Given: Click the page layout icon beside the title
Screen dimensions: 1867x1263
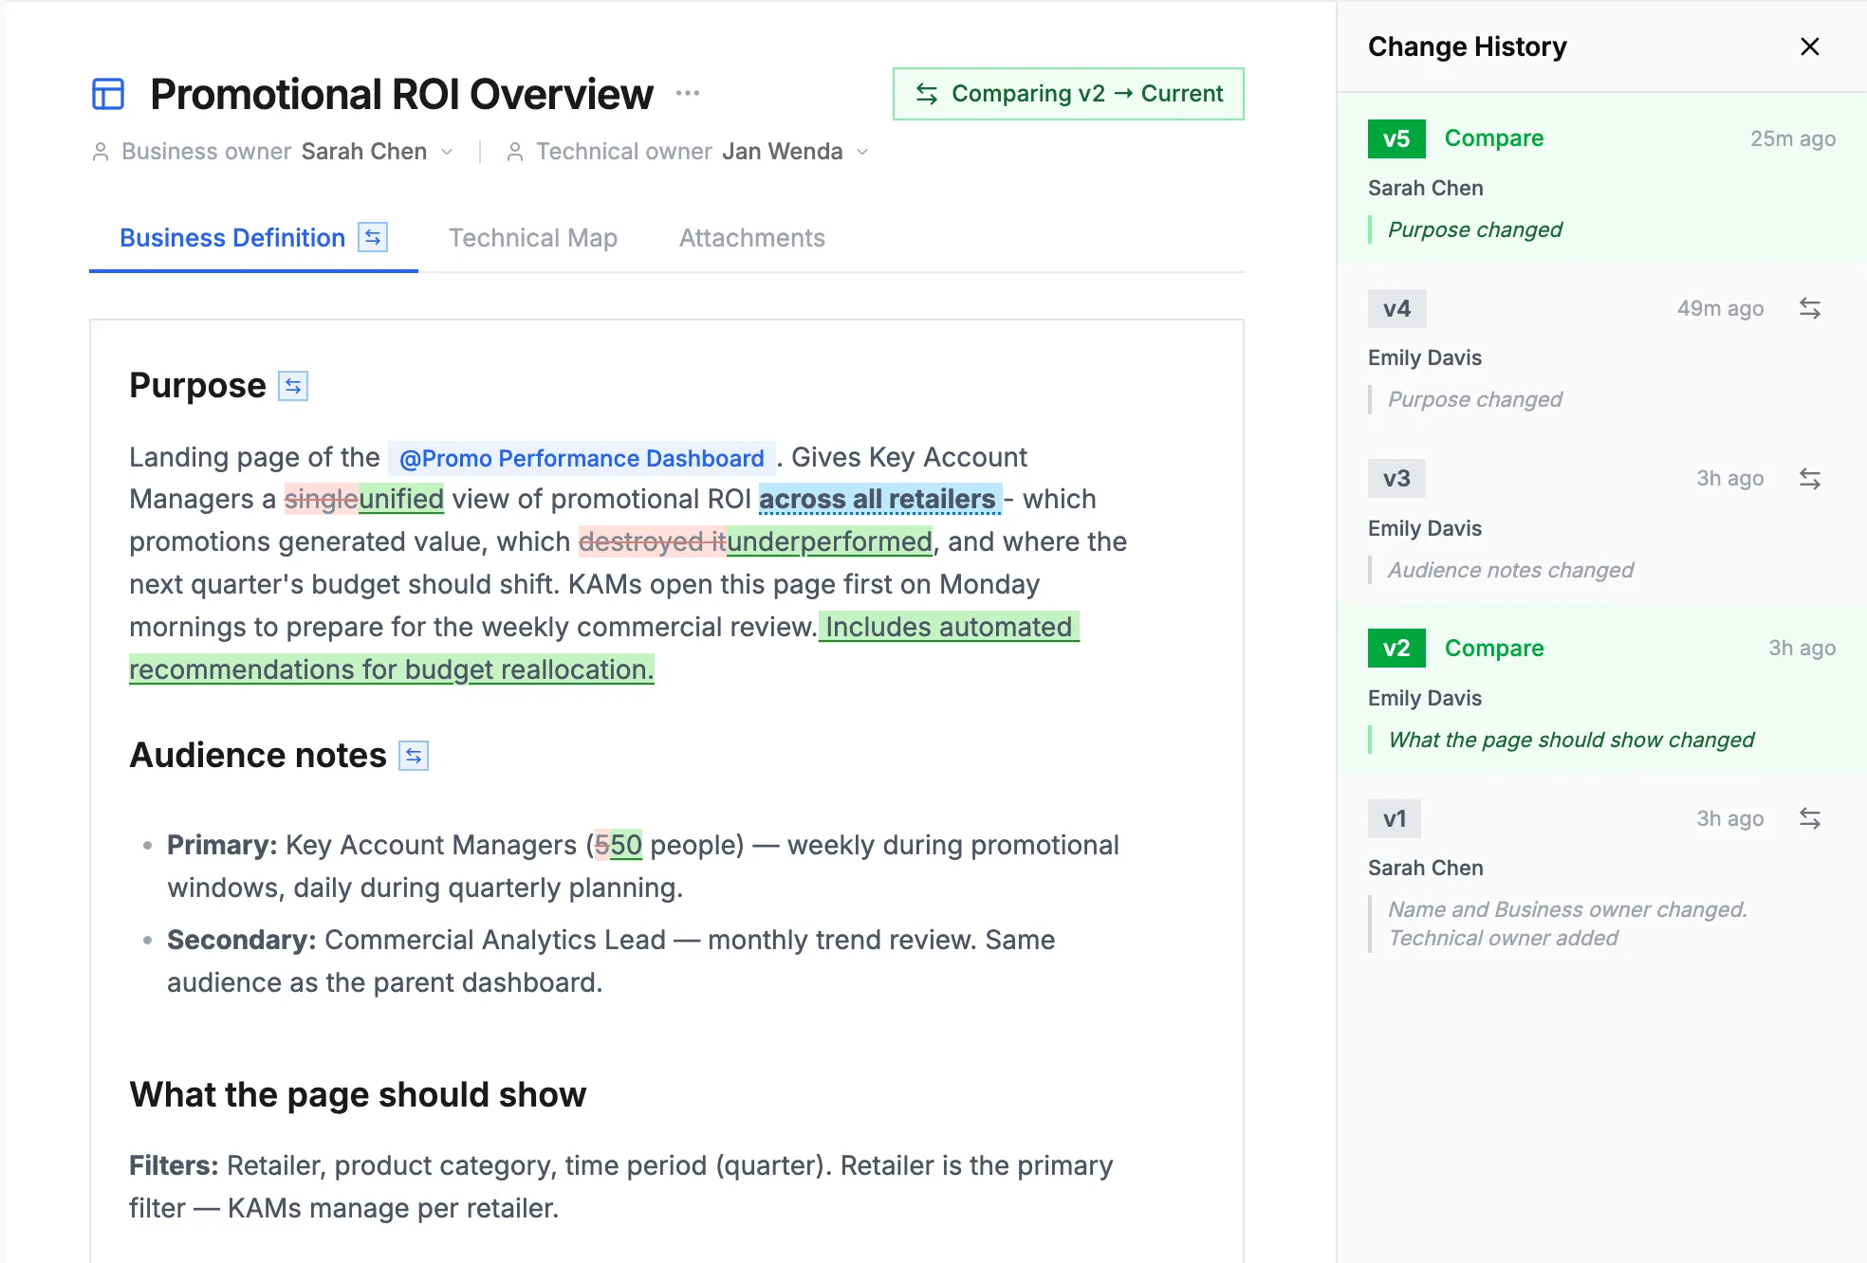Looking at the screenshot, I should click(x=108, y=94).
